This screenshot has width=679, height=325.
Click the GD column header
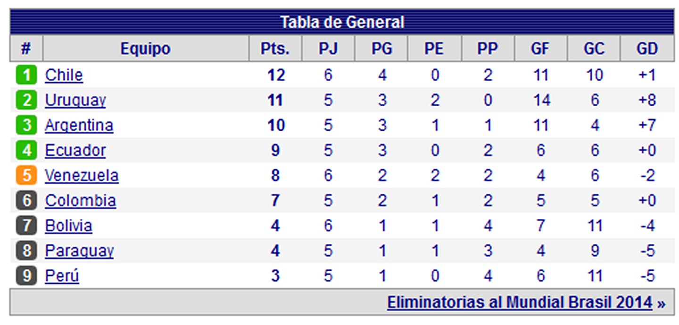647,49
